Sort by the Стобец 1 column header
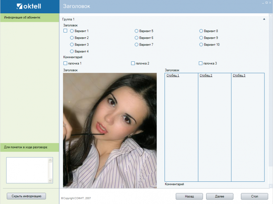Viewport: 273px width, 204px height. [x=173, y=75]
